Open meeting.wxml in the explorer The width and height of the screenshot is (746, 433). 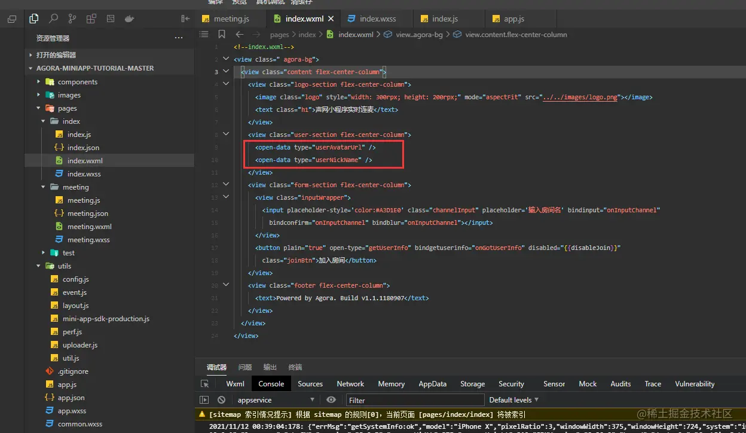click(x=109, y=227)
